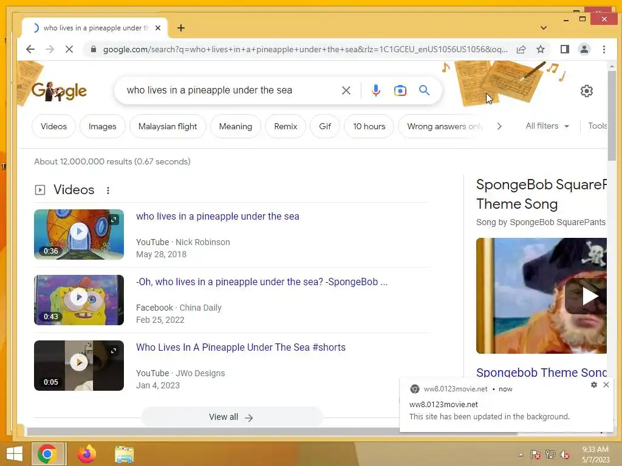622x466 pixels.
Task: Open the tab search chevron in title bar
Action: point(544,28)
